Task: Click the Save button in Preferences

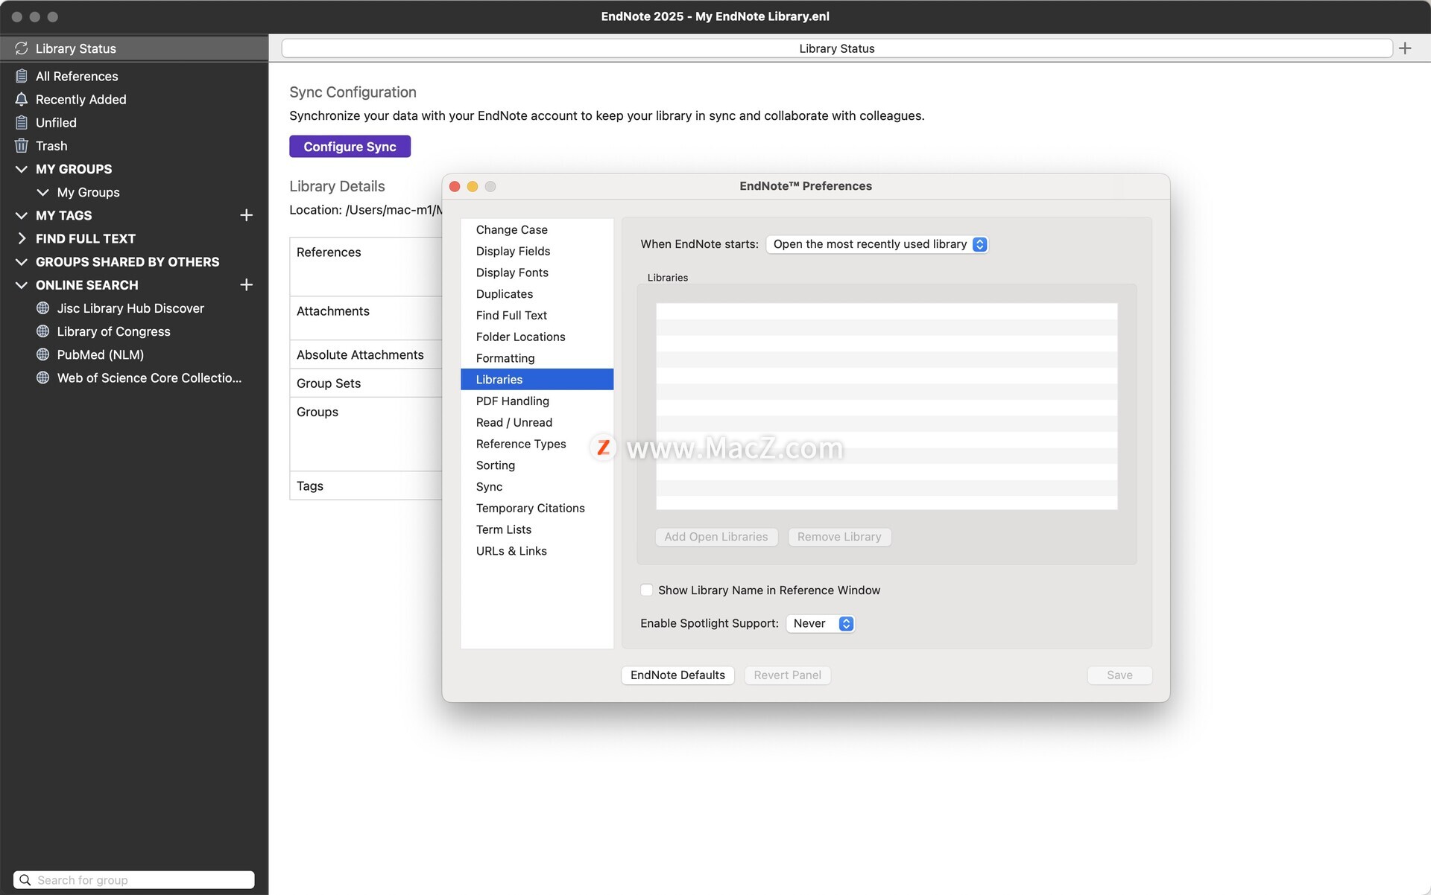Action: [x=1119, y=675]
